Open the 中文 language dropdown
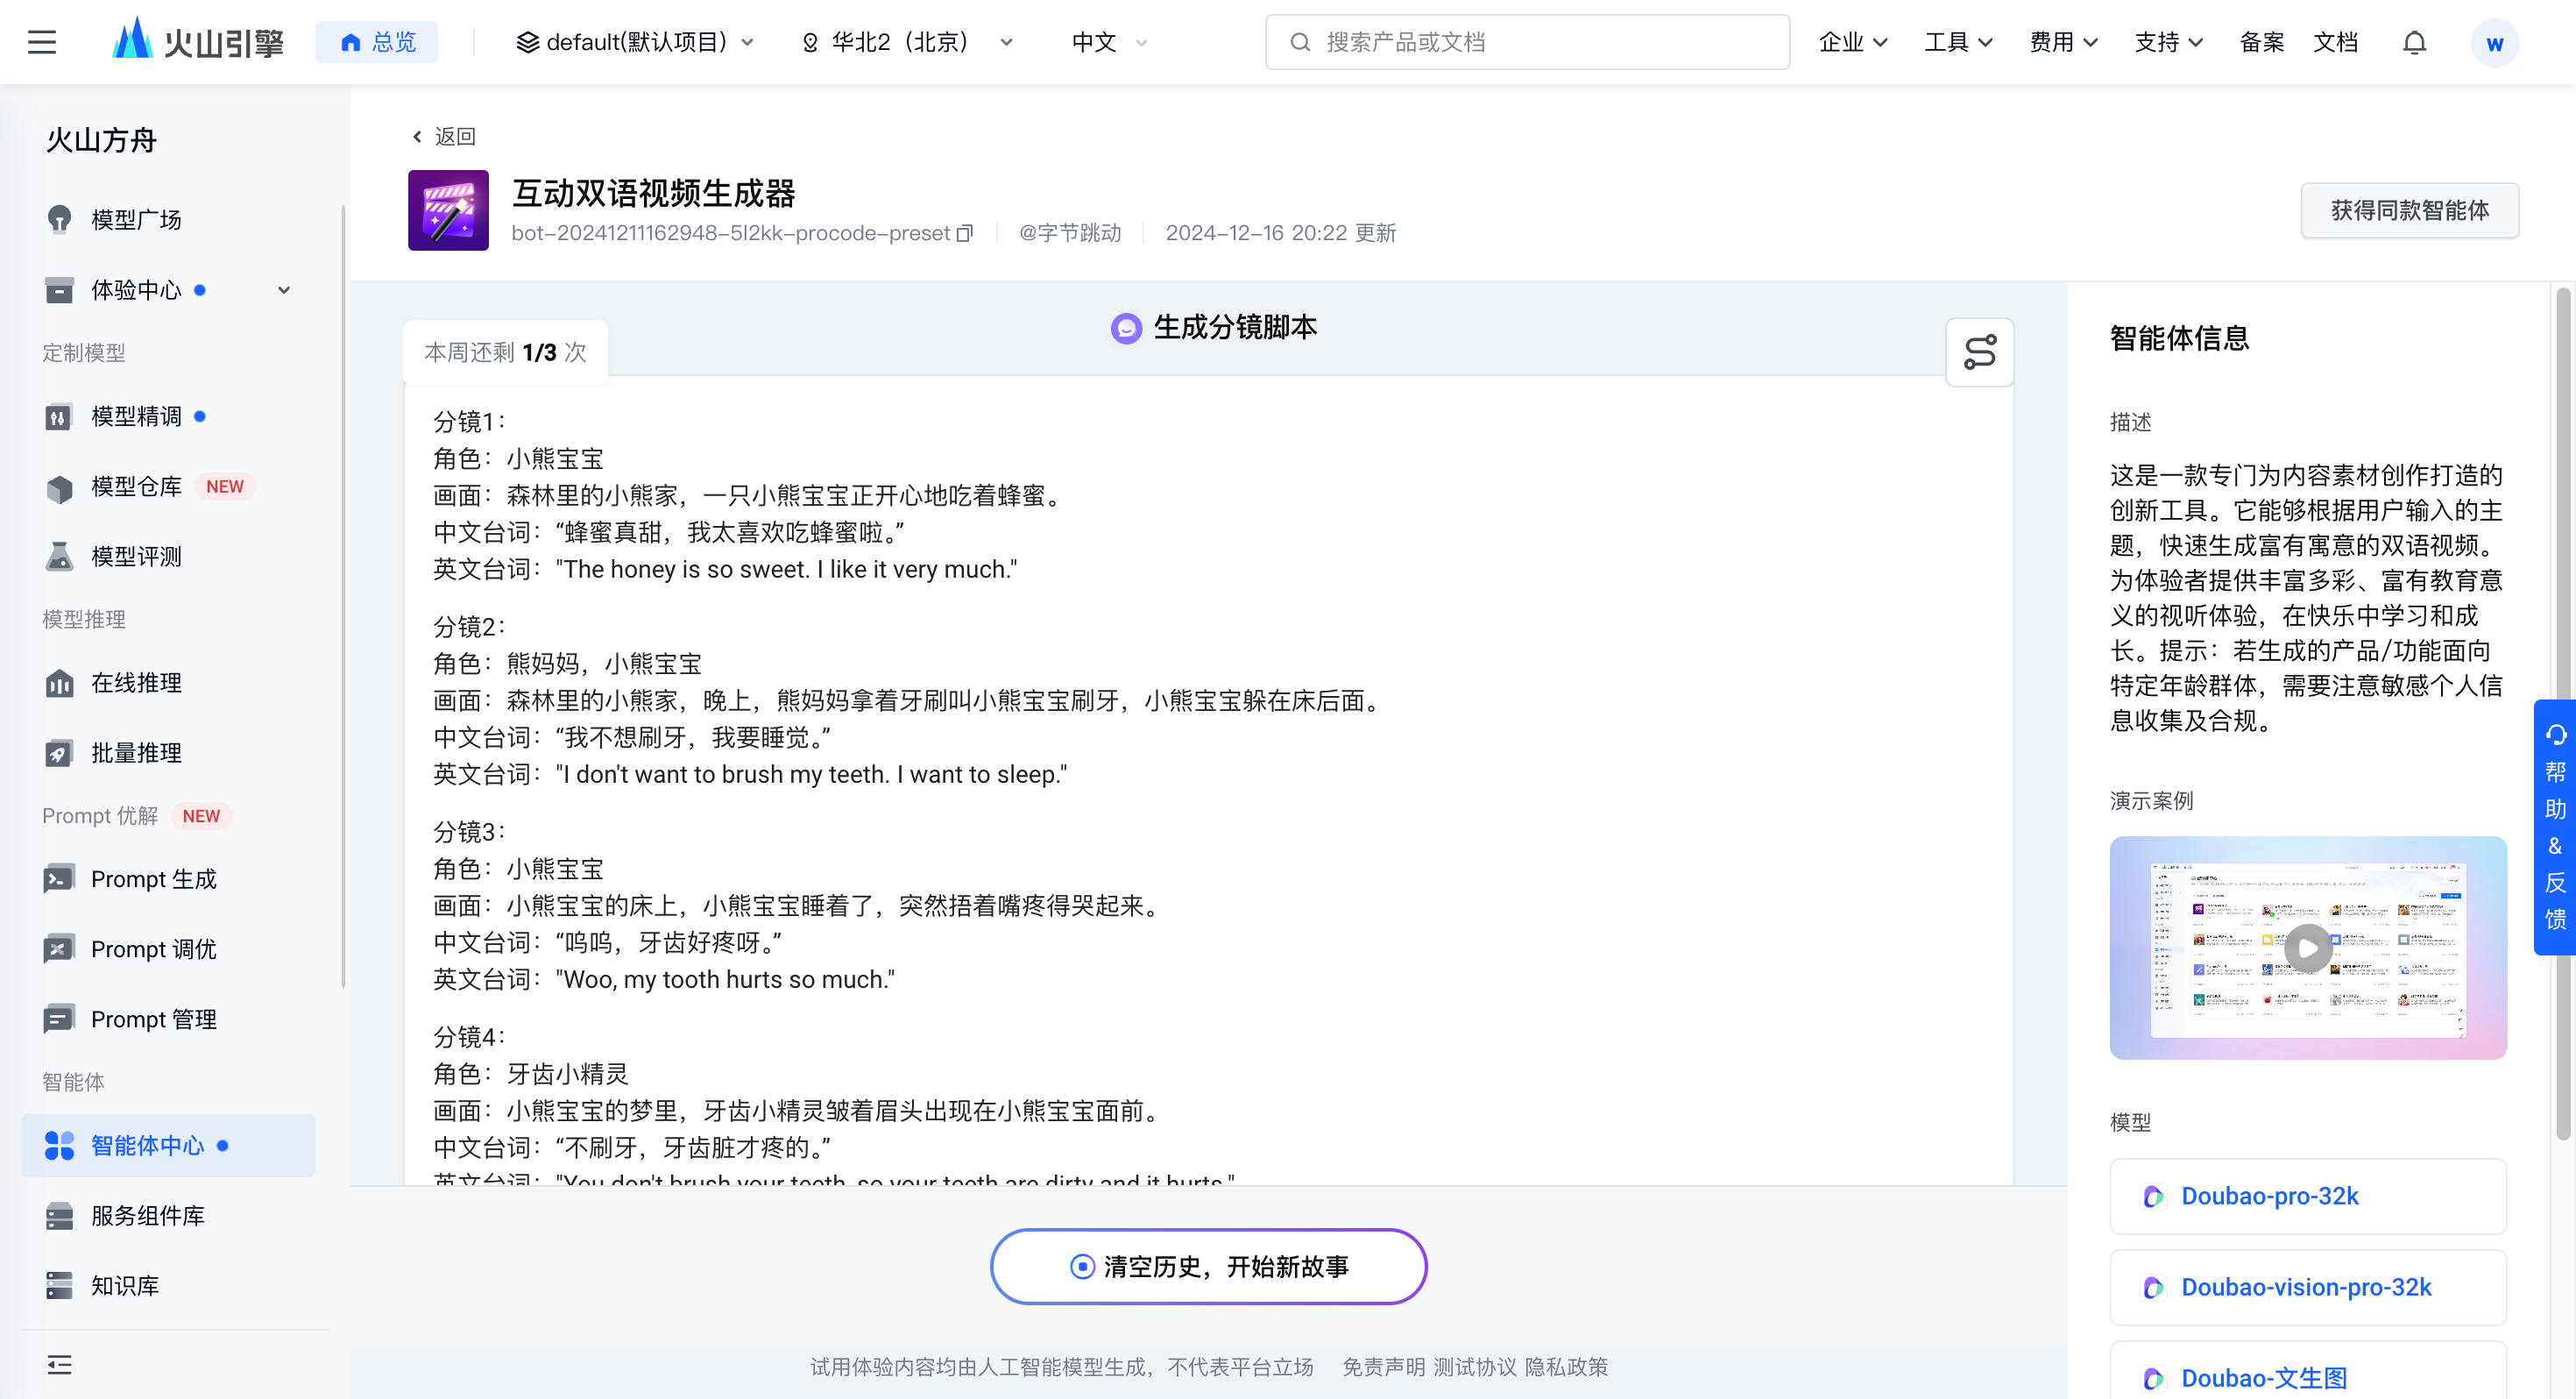 1109,42
